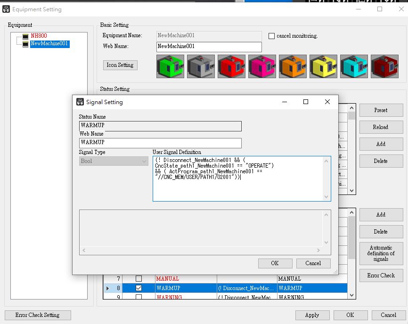Select the dark red machine icon
The width and height of the screenshot is (408, 324).
tap(384, 66)
